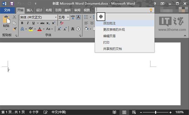This screenshot has width=189, height=115.
Task: Click the Cut scissors icon
Action: coord(14,17)
